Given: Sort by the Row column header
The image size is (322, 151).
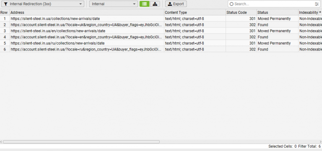Looking at the screenshot, I should (x=5, y=13).
